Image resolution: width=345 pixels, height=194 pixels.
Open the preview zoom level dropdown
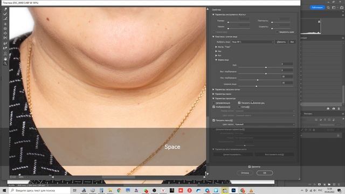pos(24,177)
